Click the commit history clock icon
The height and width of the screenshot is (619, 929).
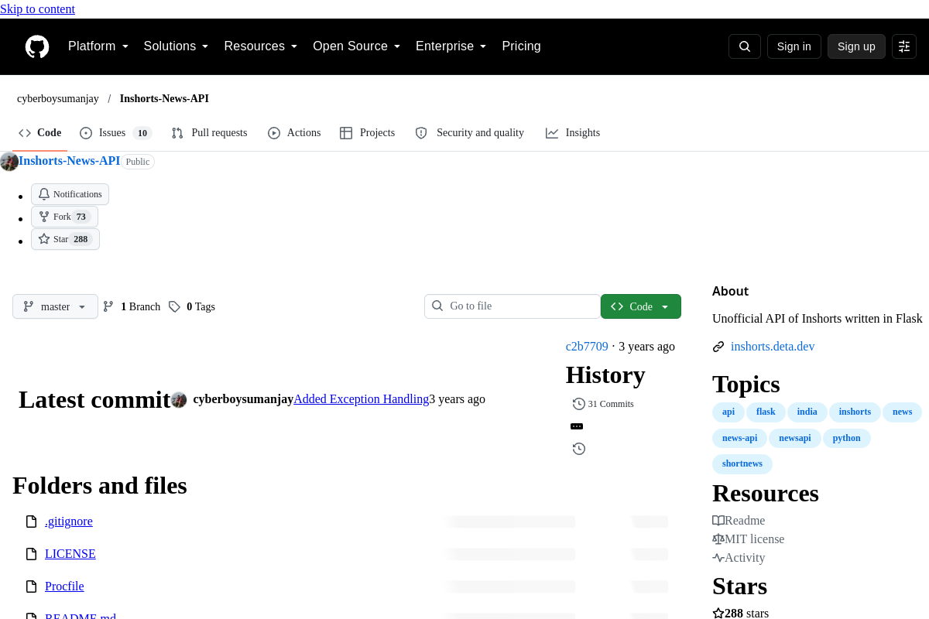(579, 449)
